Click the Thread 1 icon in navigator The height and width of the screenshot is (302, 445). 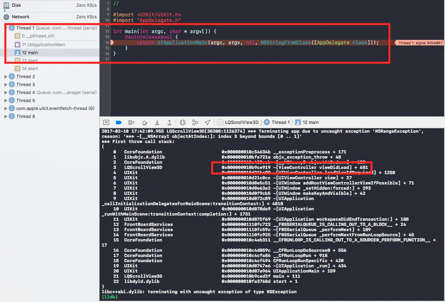click(x=12, y=28)
